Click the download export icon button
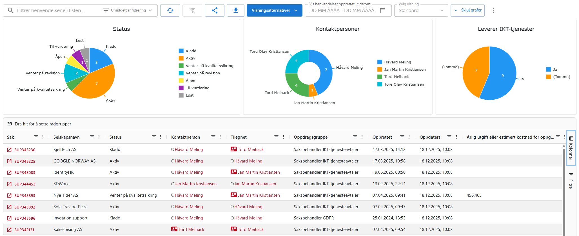 click(236, 10)
